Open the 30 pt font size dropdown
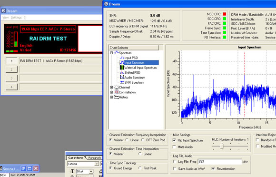 click(x=91, y=171)
